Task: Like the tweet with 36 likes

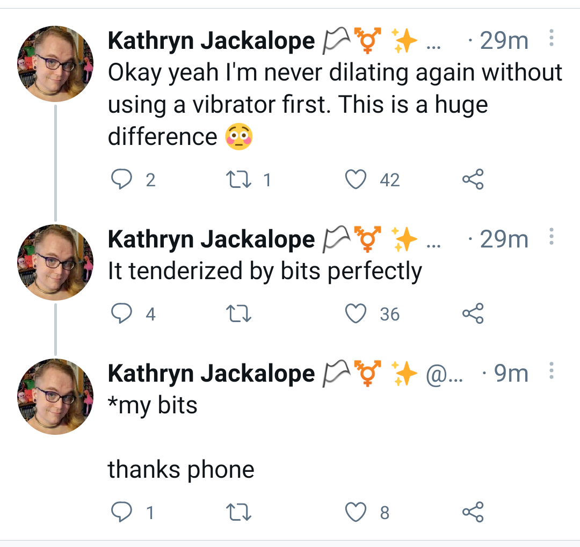Action: coord(356,313)
